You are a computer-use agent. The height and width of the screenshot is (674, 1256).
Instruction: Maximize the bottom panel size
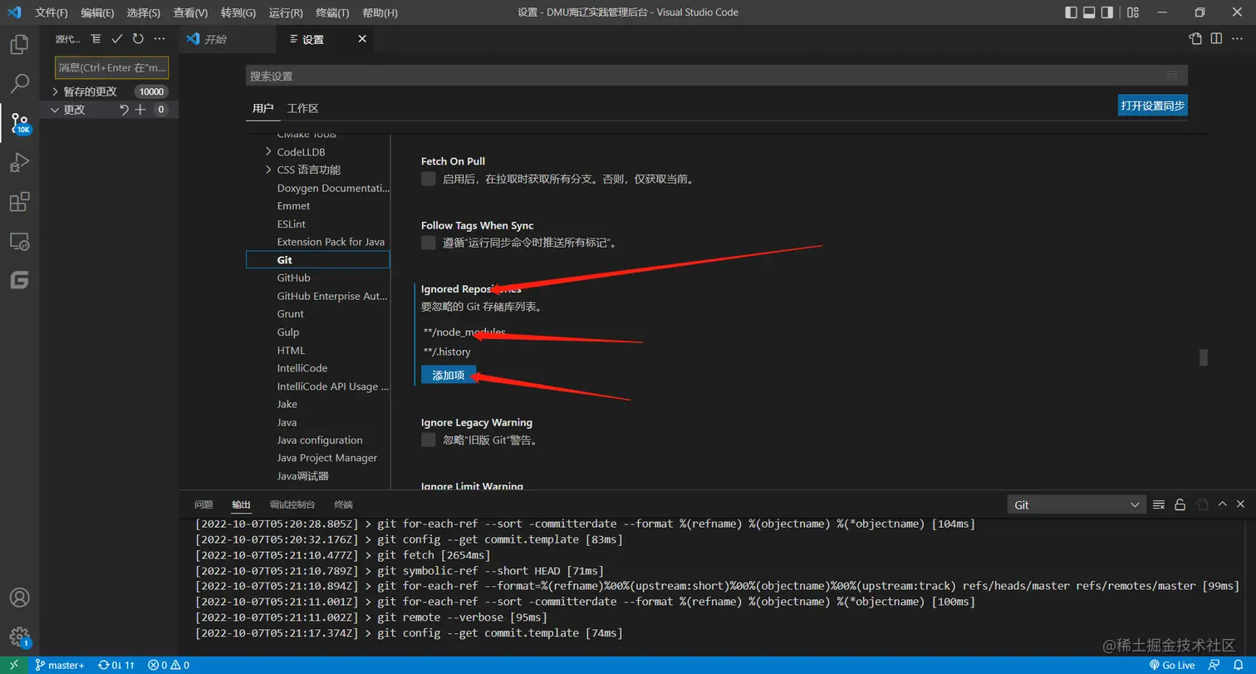[x=1222, y=504]
